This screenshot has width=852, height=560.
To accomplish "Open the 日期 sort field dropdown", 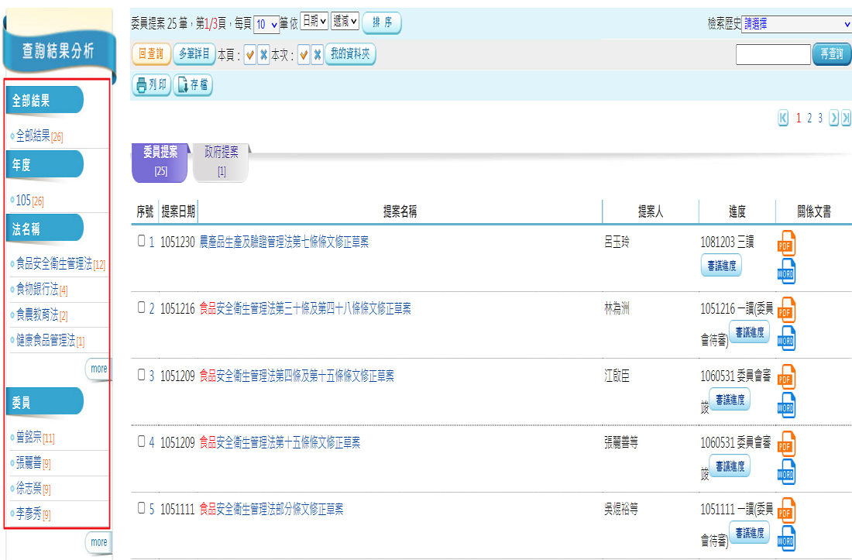I will 314,22.
